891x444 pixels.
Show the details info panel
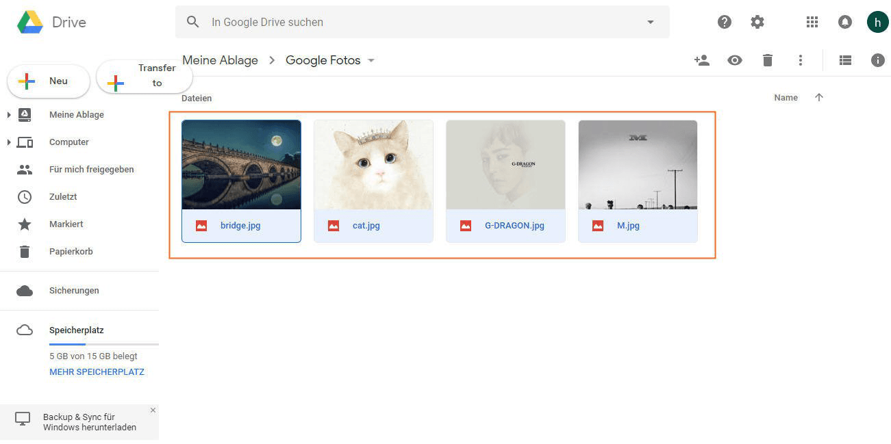pyautogui.click(x=878, y=60)
